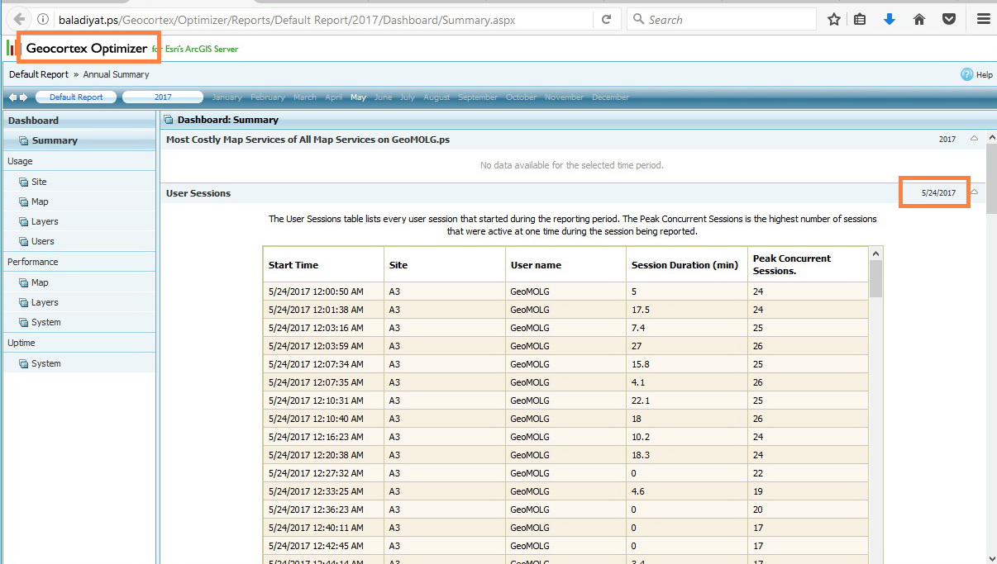Click the '5/24/2017 12:03:59 AM' cell
Screen dimensions: 997x564
[324, 346]
